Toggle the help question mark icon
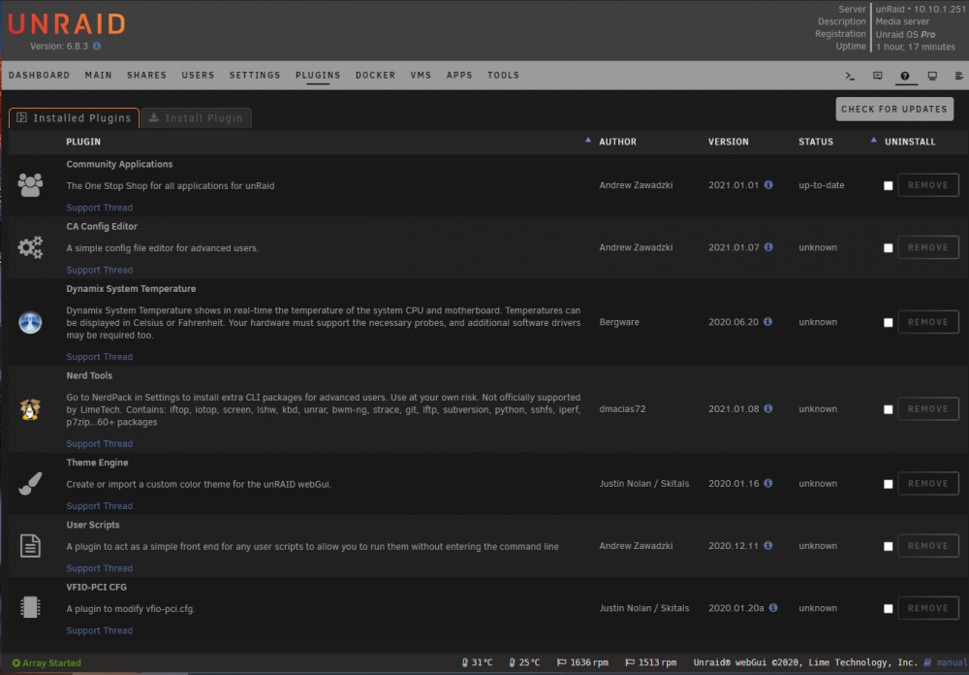The height and width of the screenshot is (675, 969). 905,76
